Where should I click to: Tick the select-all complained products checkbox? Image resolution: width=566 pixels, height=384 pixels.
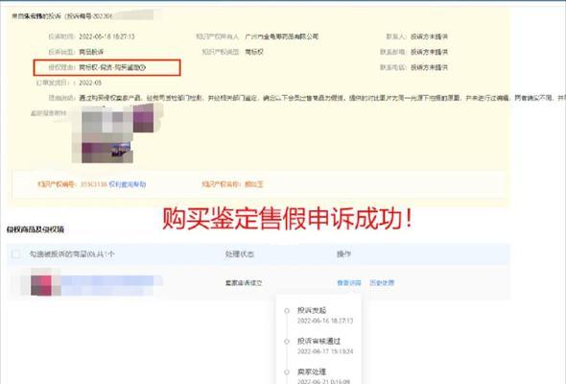tap(15, 254)
